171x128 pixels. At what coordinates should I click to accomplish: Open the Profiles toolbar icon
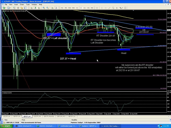tap(8, 8)
